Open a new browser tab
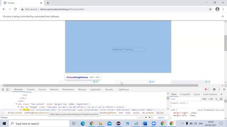 click(x=48, y=3)
